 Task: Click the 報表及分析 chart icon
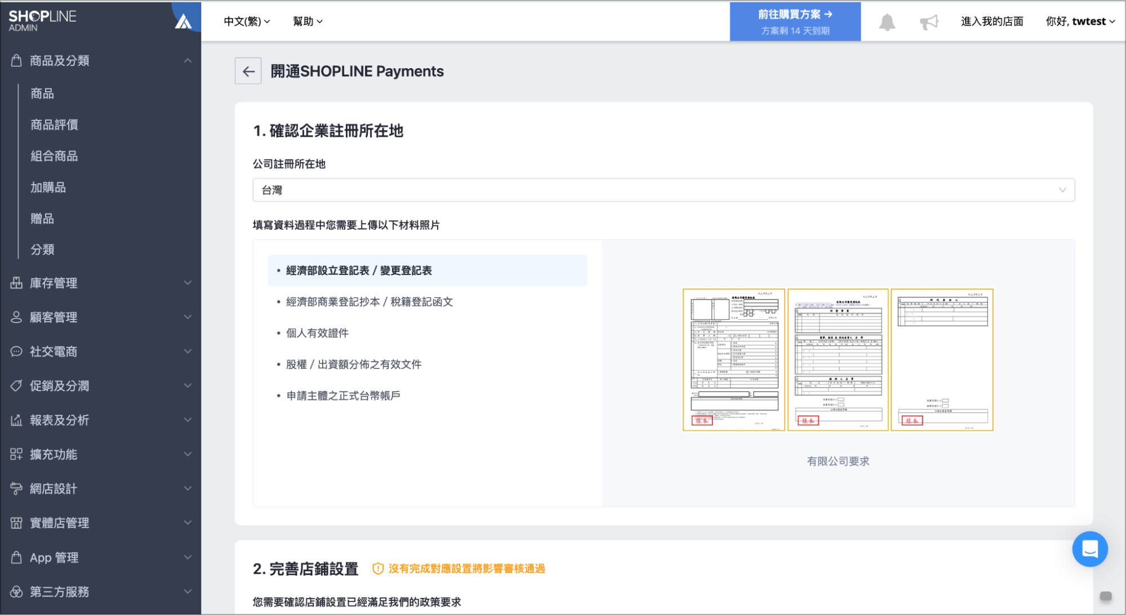(x=16, y=420)
